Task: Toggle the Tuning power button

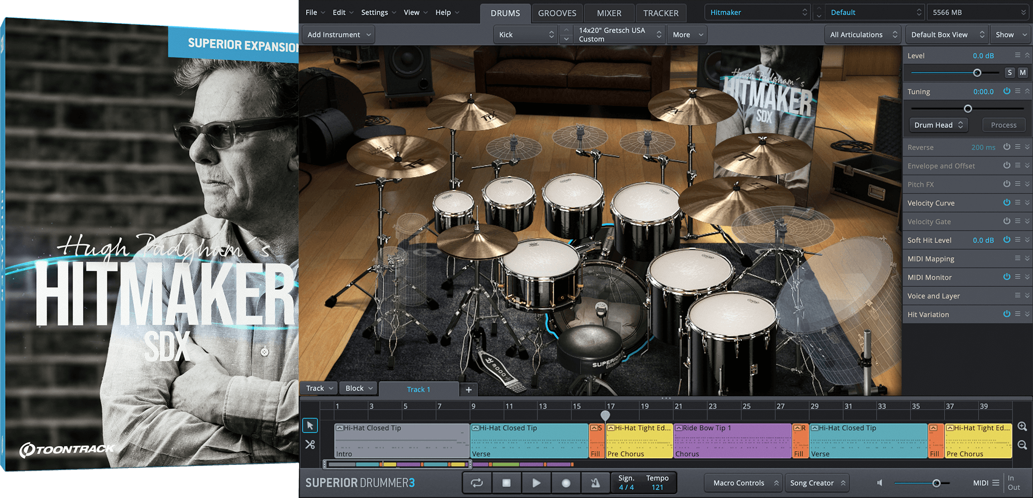Action: tap(1007, 91)
